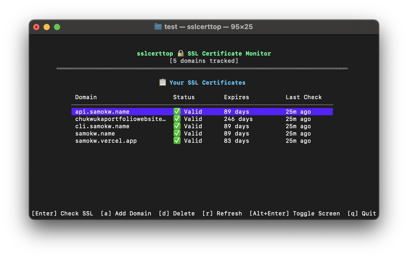Screen dimensions: 408x258
Task: Click the green checkmark for api.samokw.name
Action: (x=177, y=112)
